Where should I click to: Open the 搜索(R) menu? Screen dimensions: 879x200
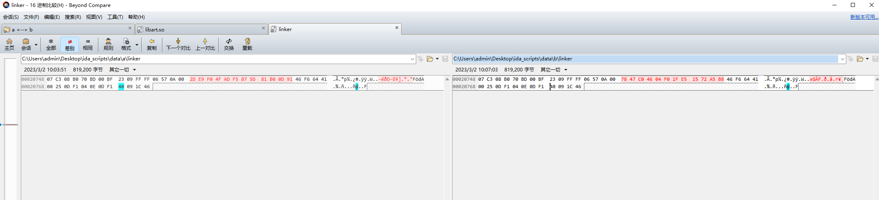tap(73, 17)
